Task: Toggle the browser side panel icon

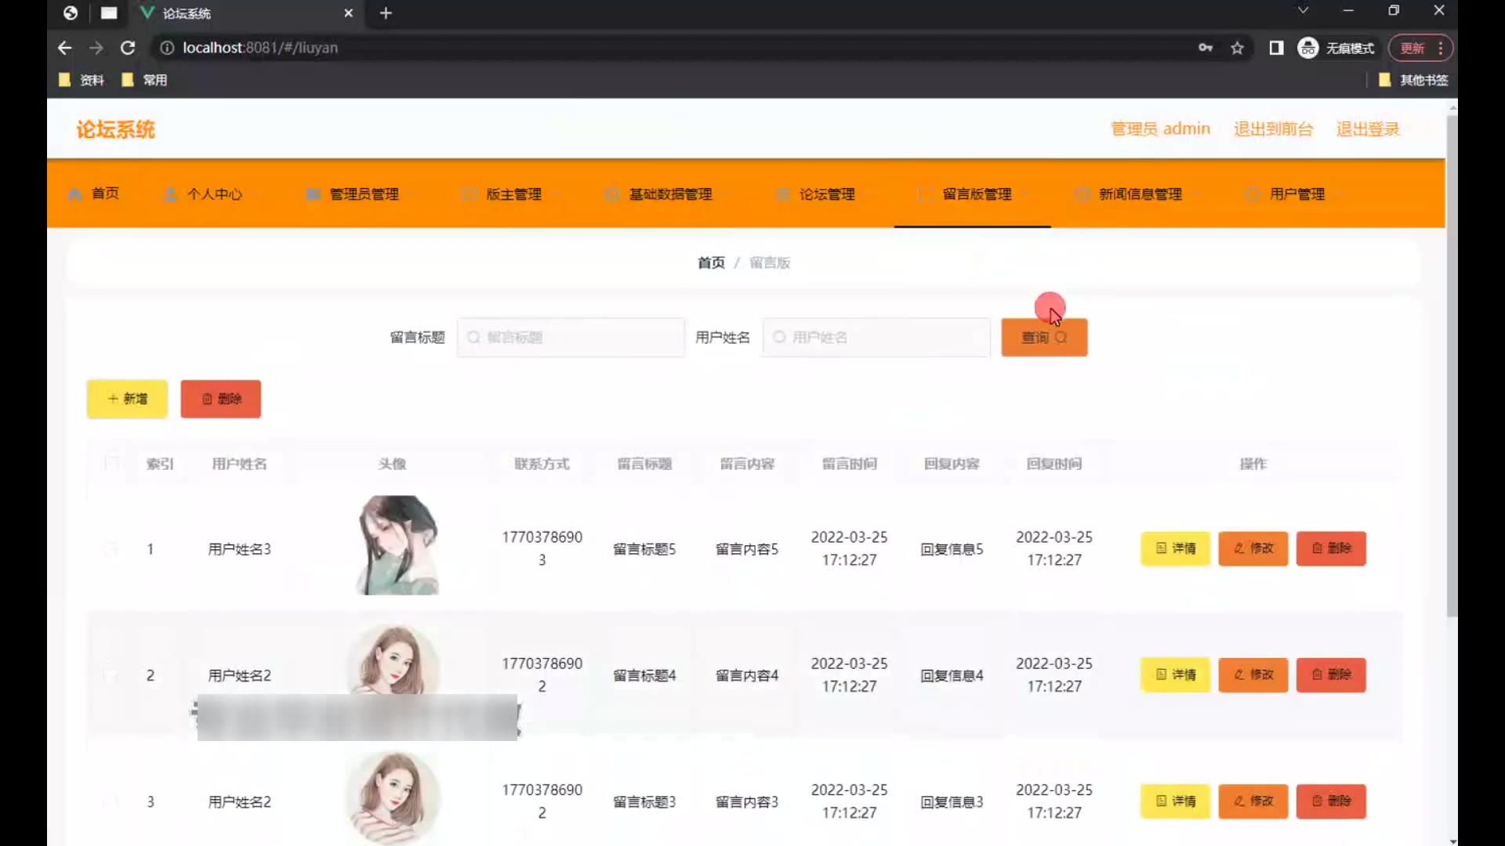Action: click(1276, 48)
